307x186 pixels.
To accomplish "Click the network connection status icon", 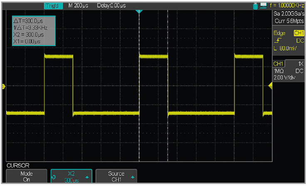I will tap(263, 6).
